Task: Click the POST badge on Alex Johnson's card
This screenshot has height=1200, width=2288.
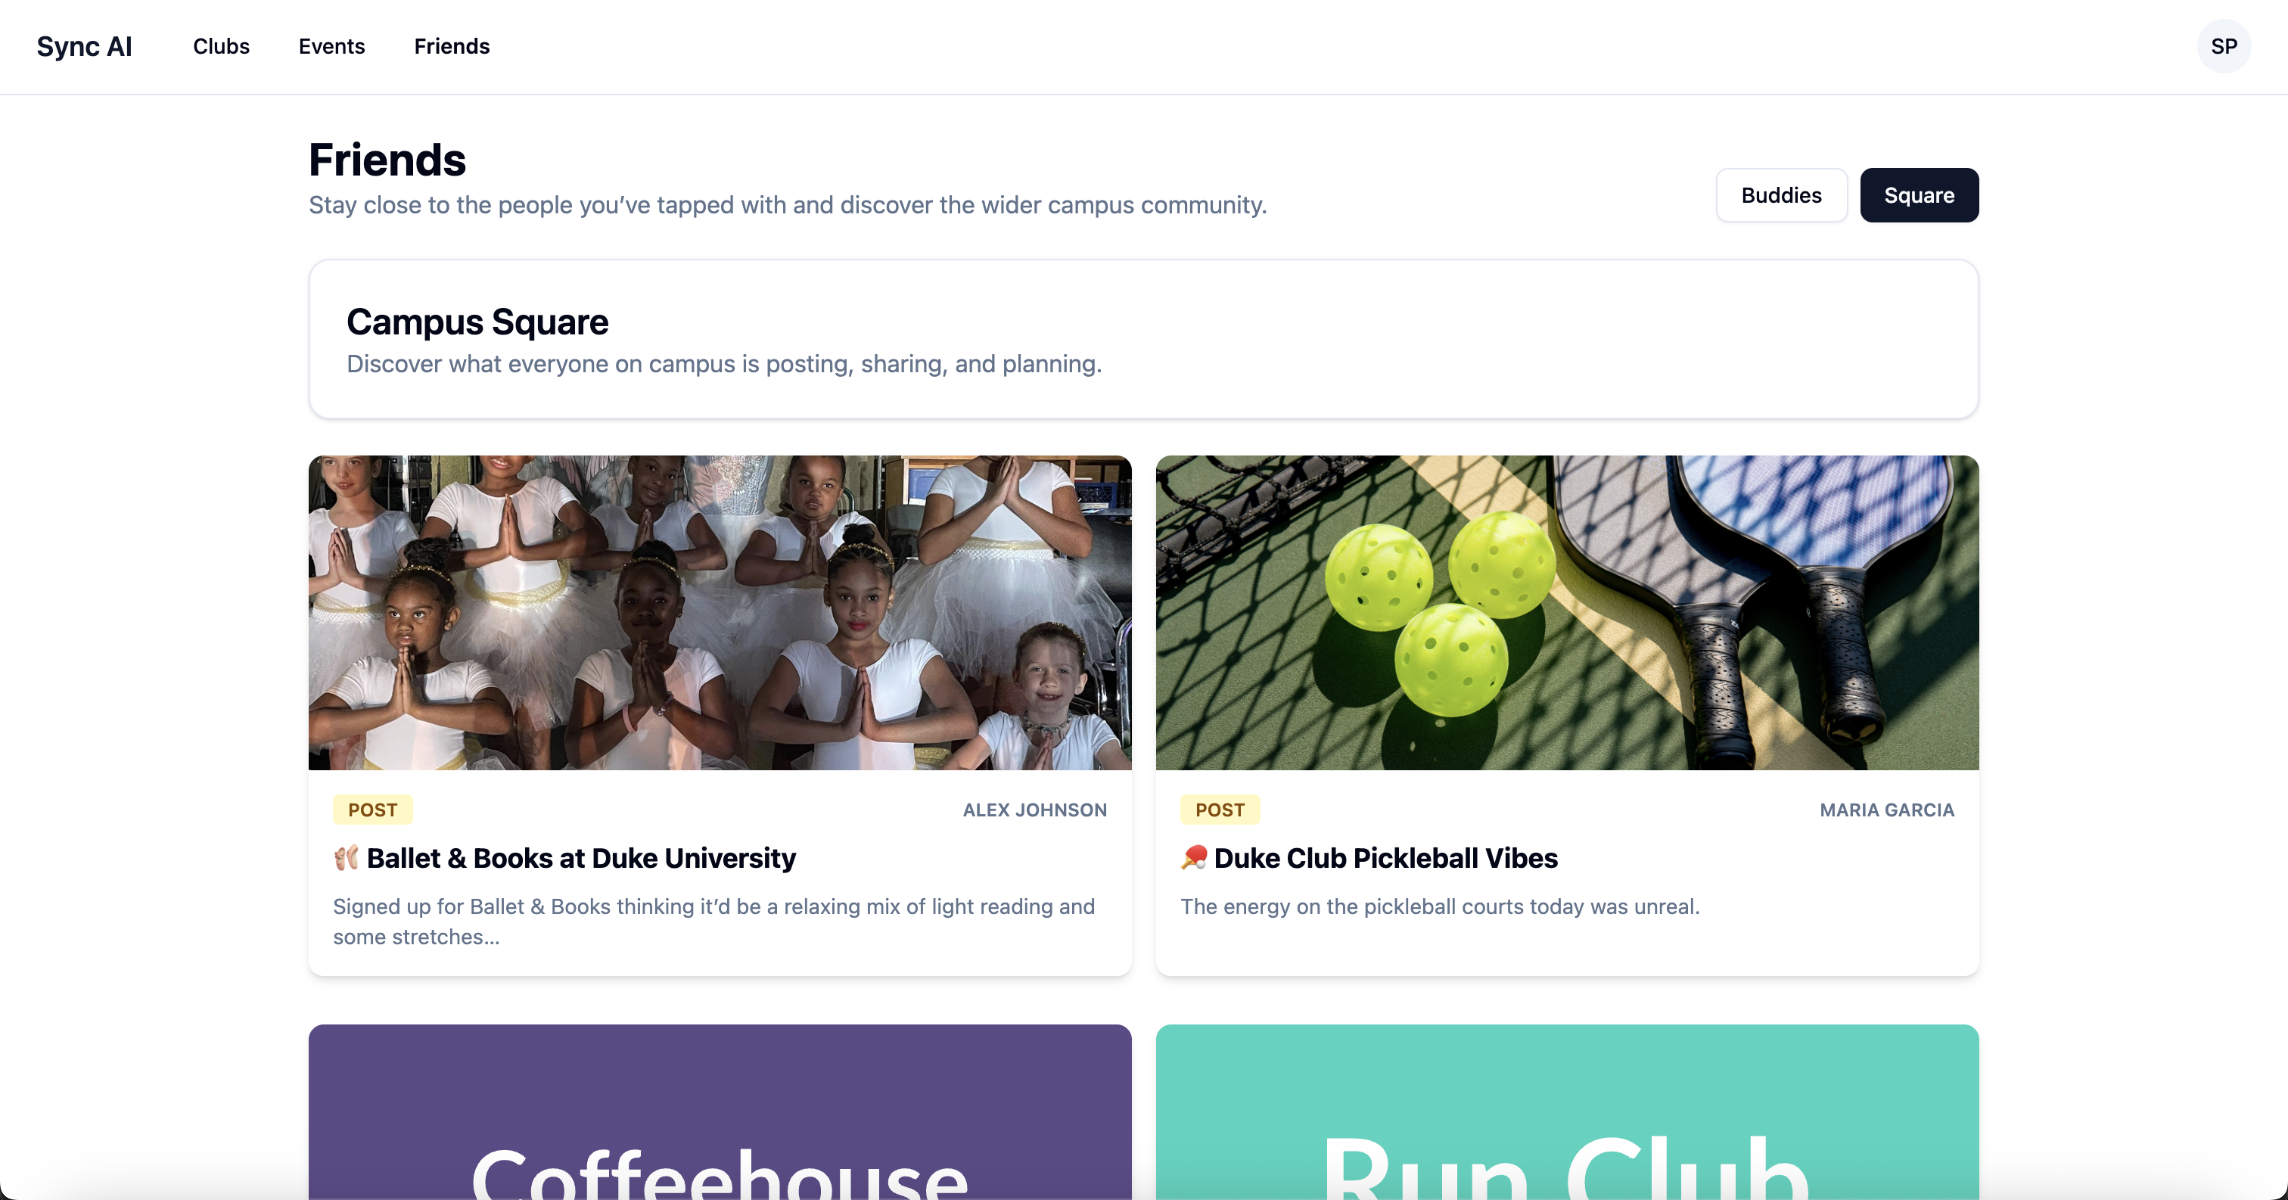Action: point(372,810)
